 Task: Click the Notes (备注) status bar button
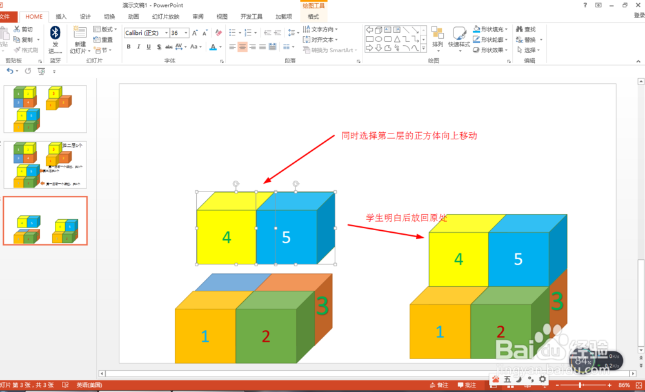point(439,385)
